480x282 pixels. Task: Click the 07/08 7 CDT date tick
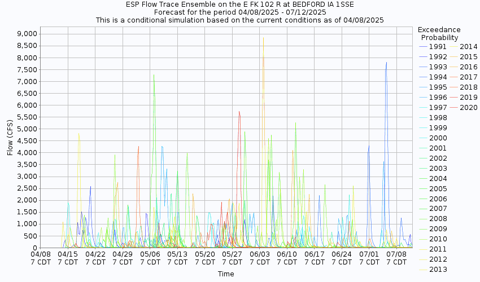[398, 258]
